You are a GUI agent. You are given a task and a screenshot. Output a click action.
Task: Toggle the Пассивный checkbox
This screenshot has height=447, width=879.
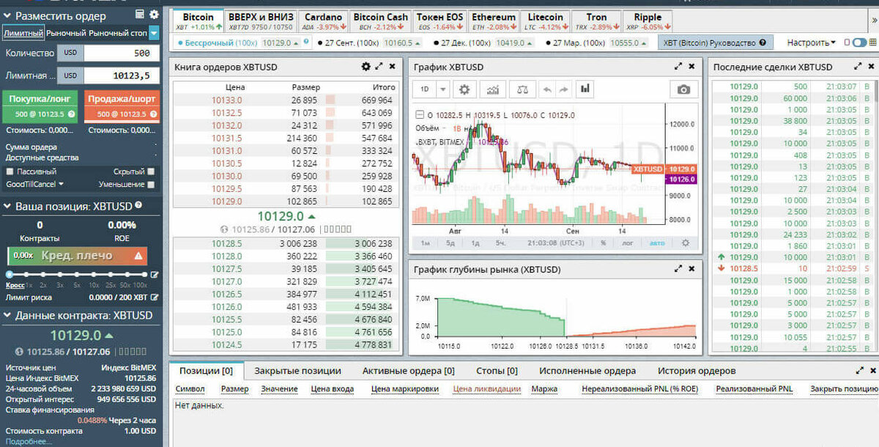coord(10,171)
